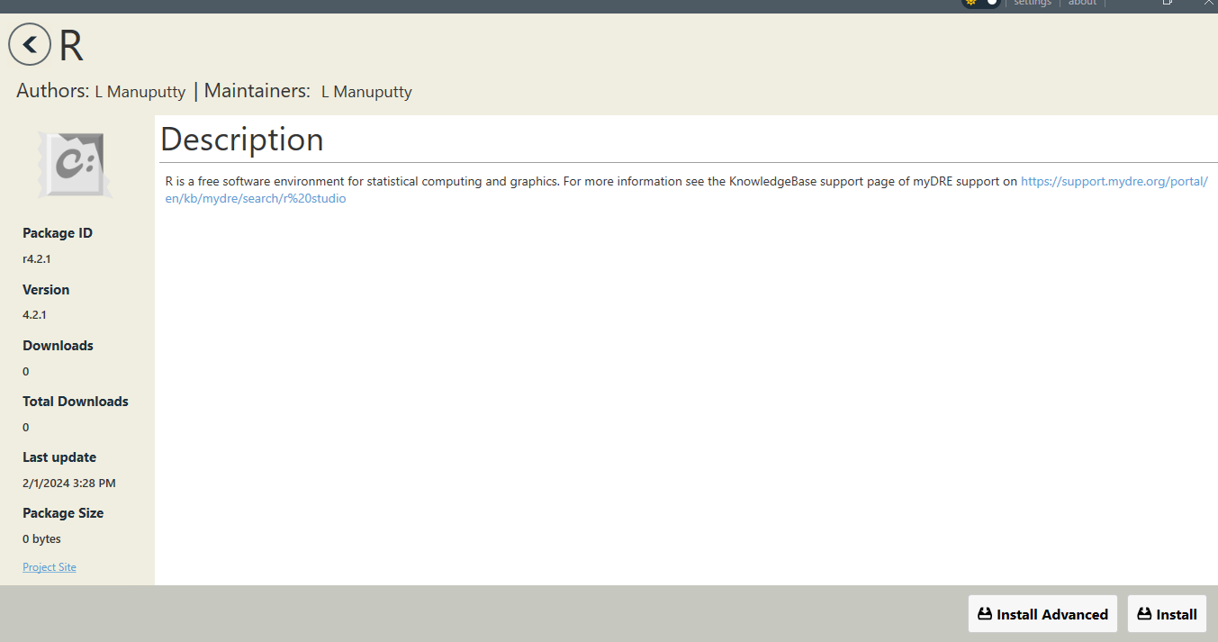Go back with the circled arrow icon
Screen dimensions: 1218x642
[x=30, y=44]
